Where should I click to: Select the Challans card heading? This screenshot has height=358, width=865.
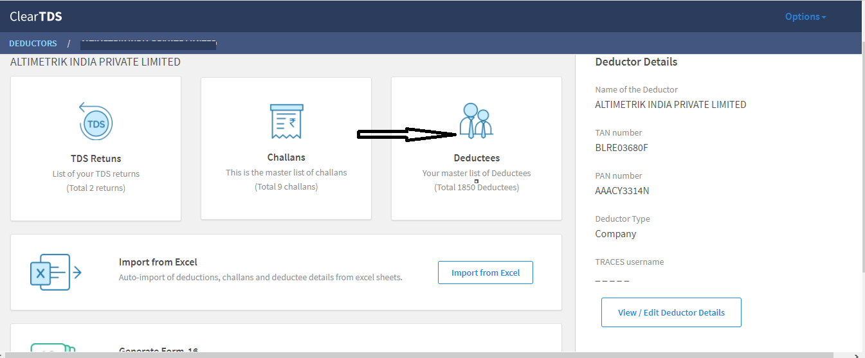[286, 157]
